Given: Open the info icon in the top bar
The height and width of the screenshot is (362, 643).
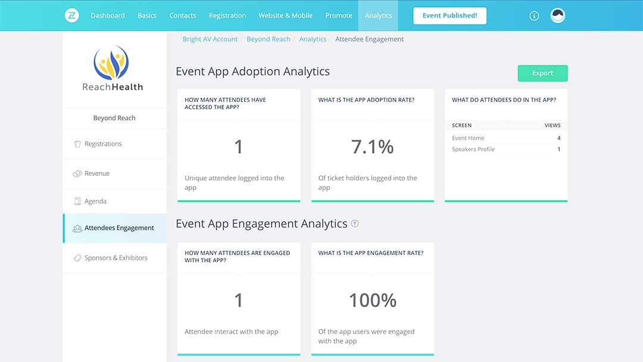Looking at the screenshot, I should (534, 15).
